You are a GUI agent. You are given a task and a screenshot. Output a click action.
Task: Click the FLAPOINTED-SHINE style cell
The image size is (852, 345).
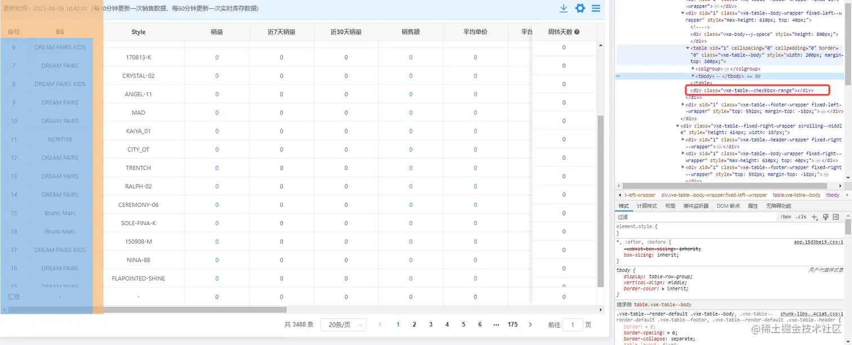pyautogui.click(x=139, y=279)
